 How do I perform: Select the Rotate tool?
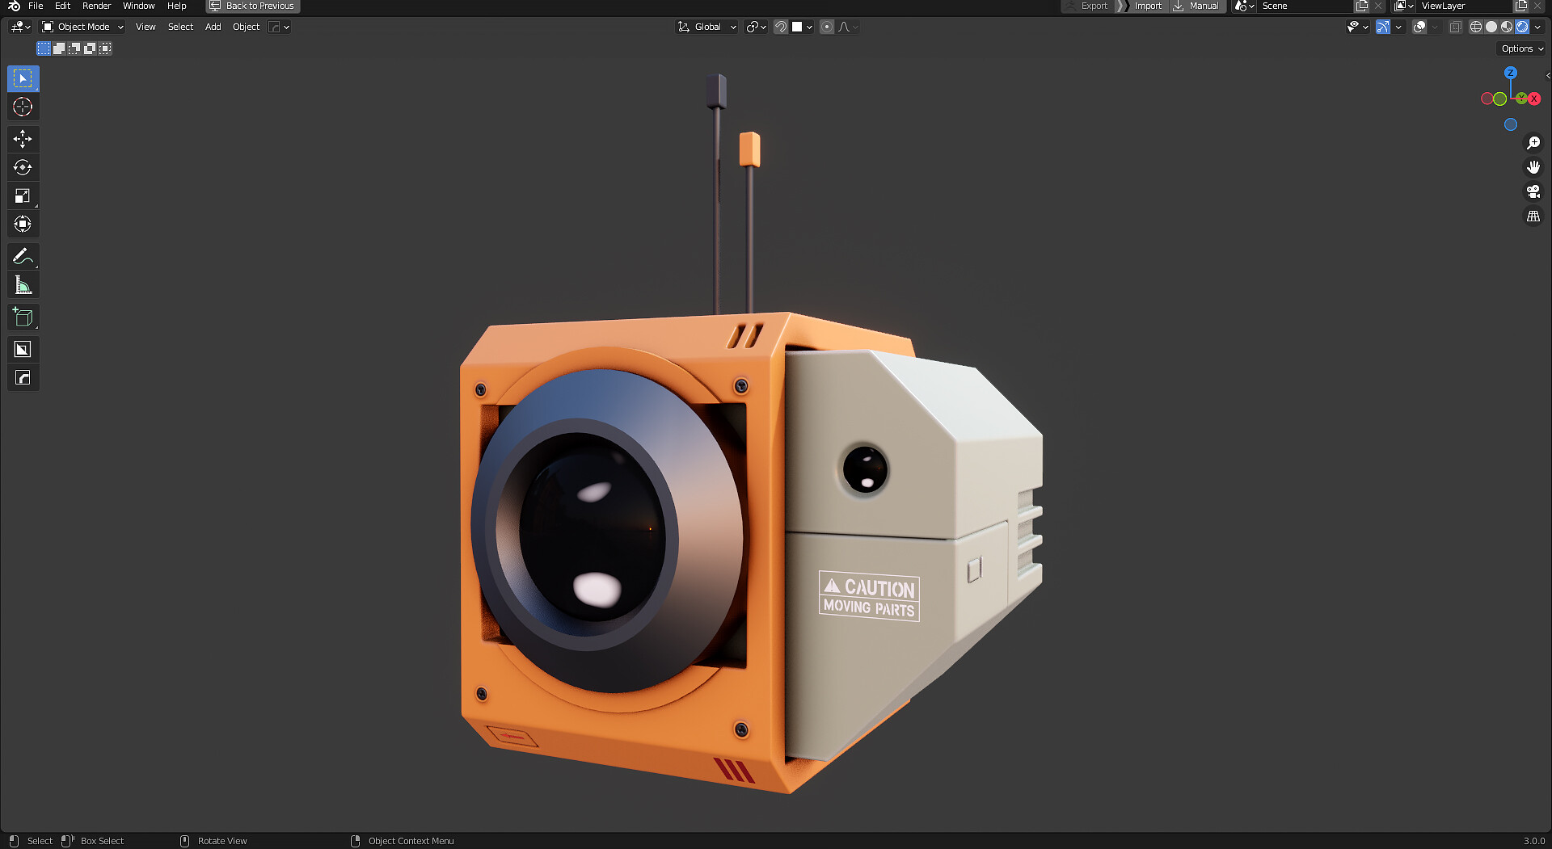[x=23, y=167]
